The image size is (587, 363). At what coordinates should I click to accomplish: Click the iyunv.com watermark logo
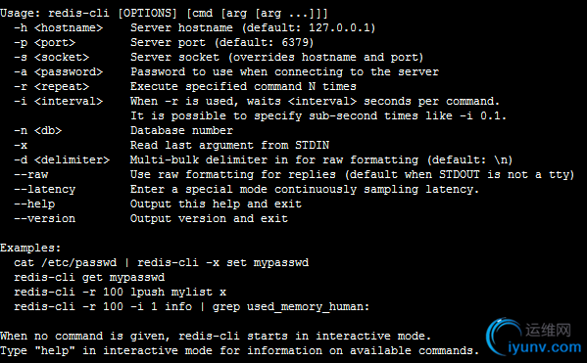pyautogui.click(x=534, y=337)
